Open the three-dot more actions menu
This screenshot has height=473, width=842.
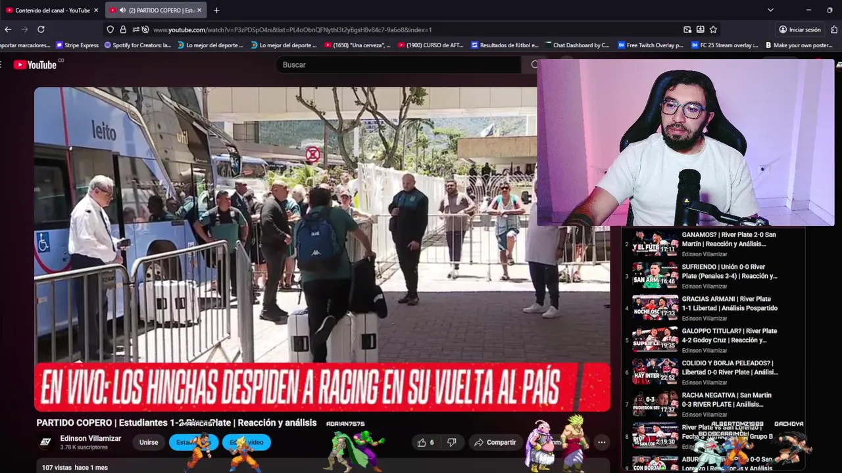pyautogui.click(x=601, y=442)
